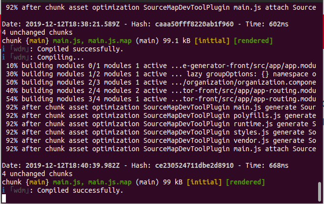The width and height of the screenshot is (324, 204).
Task: Click the styles.js generate line
Action: coord(161,132)
